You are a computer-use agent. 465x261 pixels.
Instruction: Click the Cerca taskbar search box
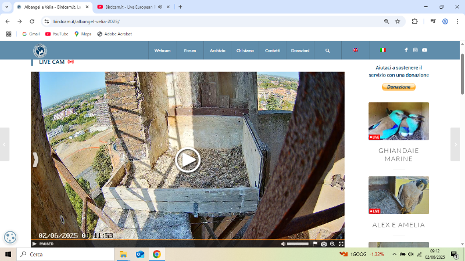[65, 254]
